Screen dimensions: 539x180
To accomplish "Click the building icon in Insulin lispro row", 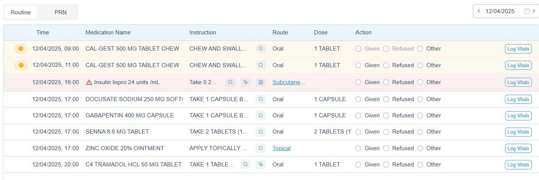I will [x=261, y=82].
